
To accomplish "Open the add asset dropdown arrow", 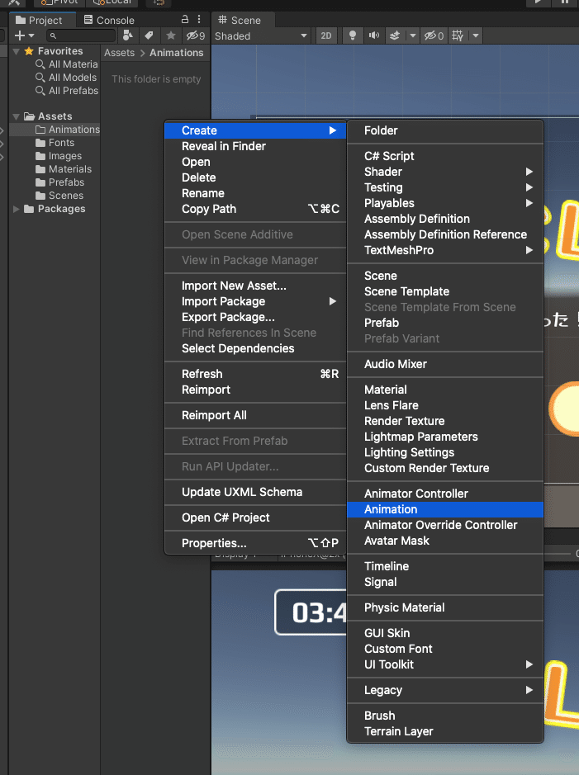I will tap(31, 35).
